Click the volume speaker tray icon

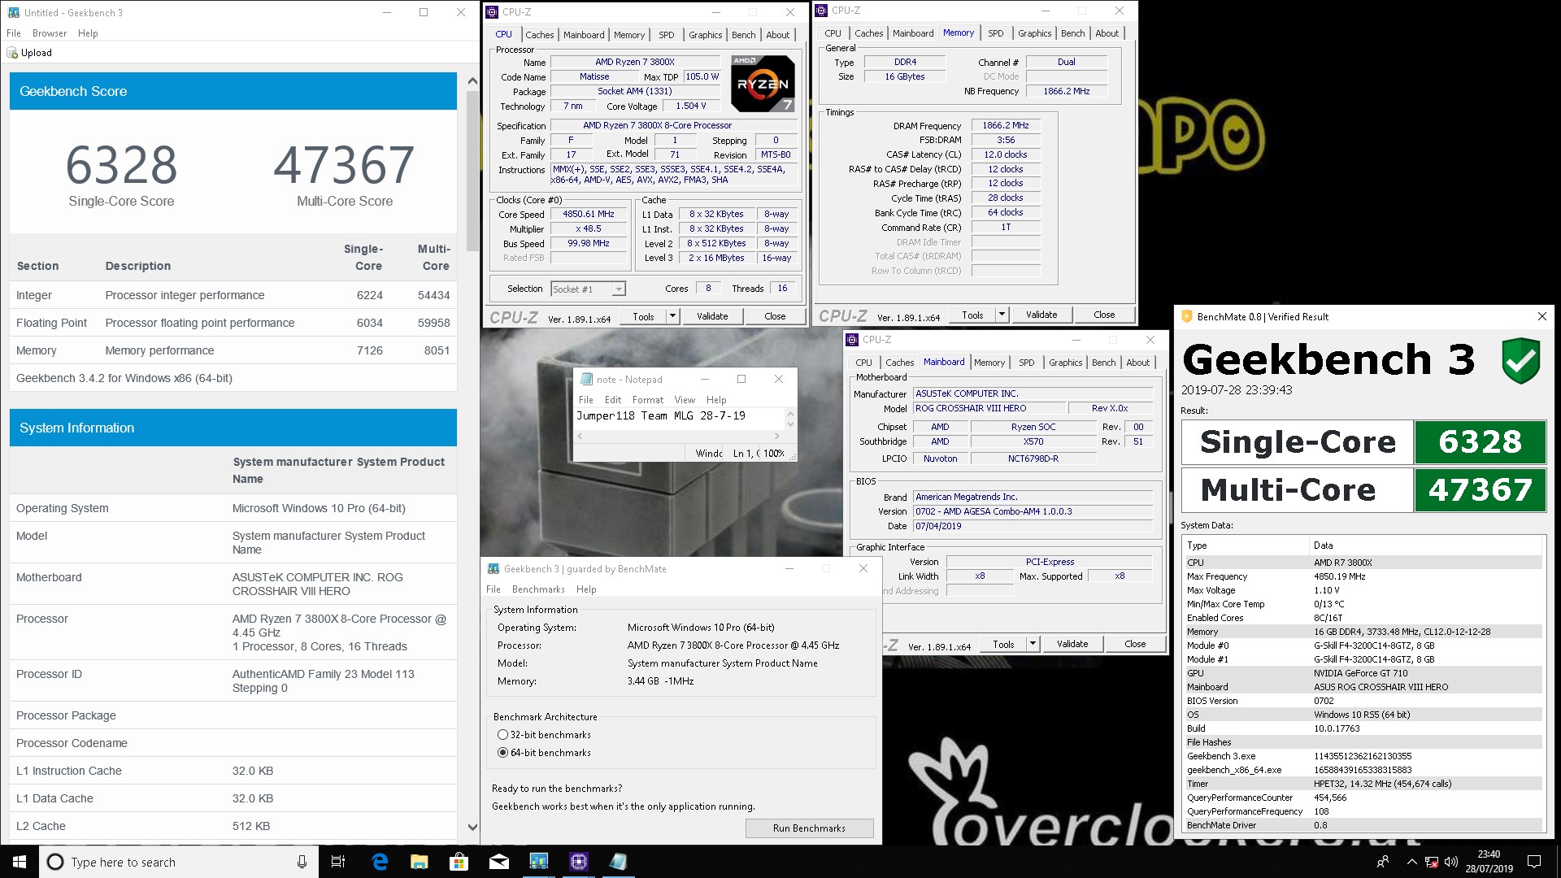(x=1451, y=863)
